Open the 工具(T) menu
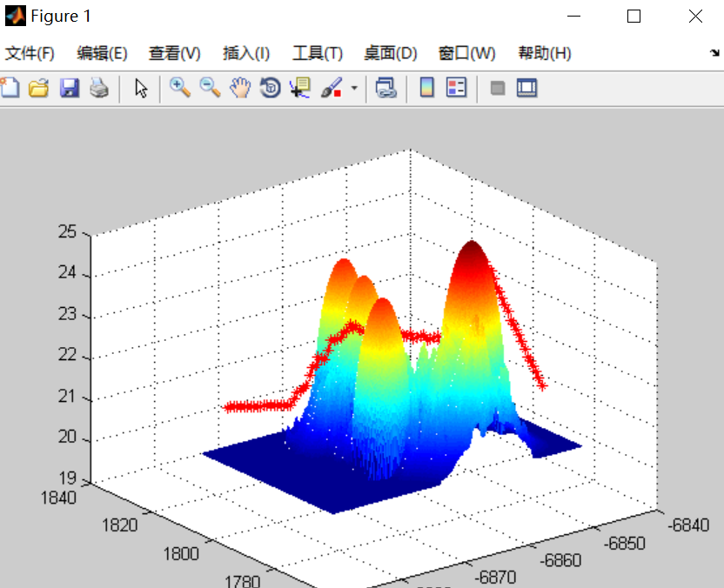 318,54
